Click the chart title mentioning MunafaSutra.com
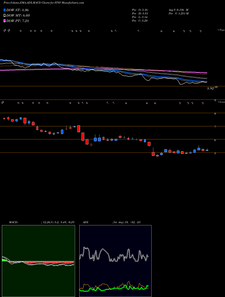Image resolution: width=225 pixels, height=297 pixels. (44, 3)
